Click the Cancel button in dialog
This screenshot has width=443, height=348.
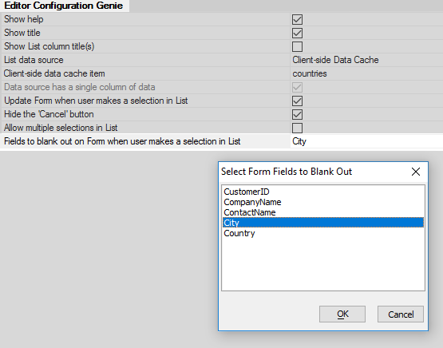(401, 314)
